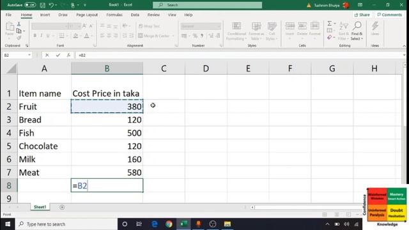Open the Undo history dropdown arrow

click(x=56, y=5)
